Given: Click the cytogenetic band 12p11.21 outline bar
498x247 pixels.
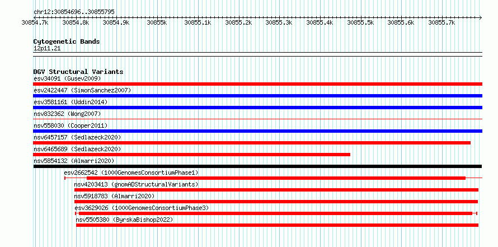Looking at the screenshot, I should click(x=257, y=54).
